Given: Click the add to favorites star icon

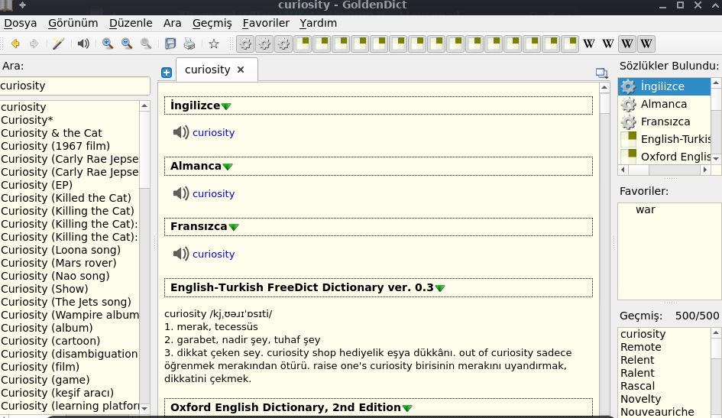Looking at the screenshot, I should coord(214,44).
